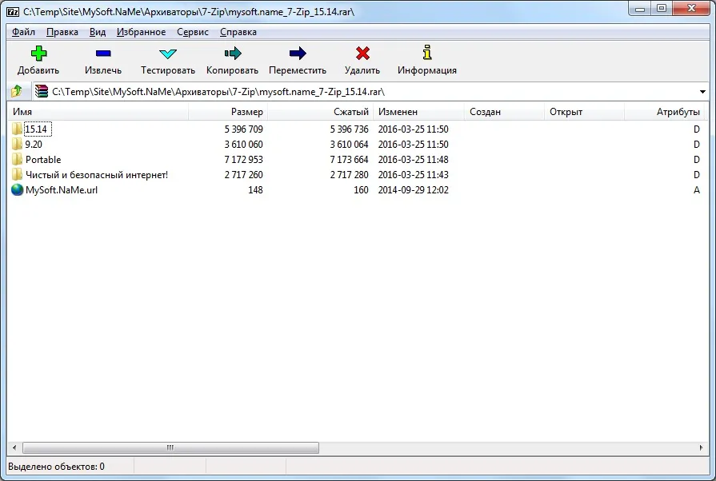Viewport: 716px width, 481px height.
Task: Click the blue minus Извлечь icon
Action: pos(103,54)
